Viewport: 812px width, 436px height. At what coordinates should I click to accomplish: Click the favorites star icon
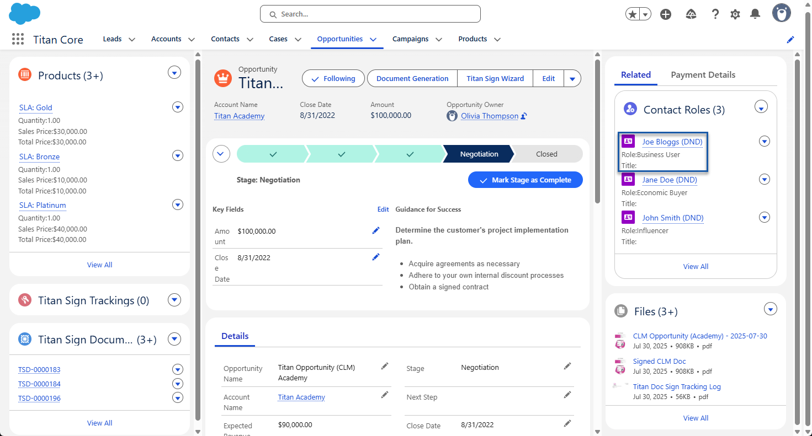(632, 14)
